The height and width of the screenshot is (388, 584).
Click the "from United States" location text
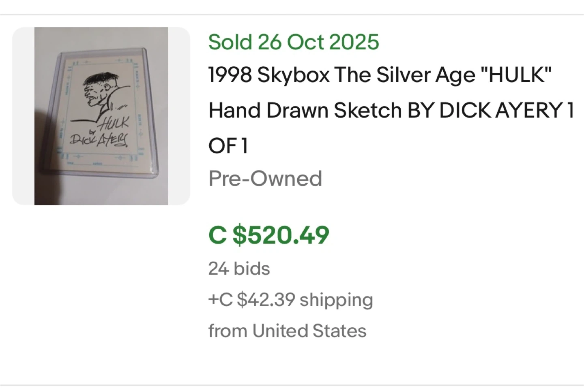[x=287, y=331]
